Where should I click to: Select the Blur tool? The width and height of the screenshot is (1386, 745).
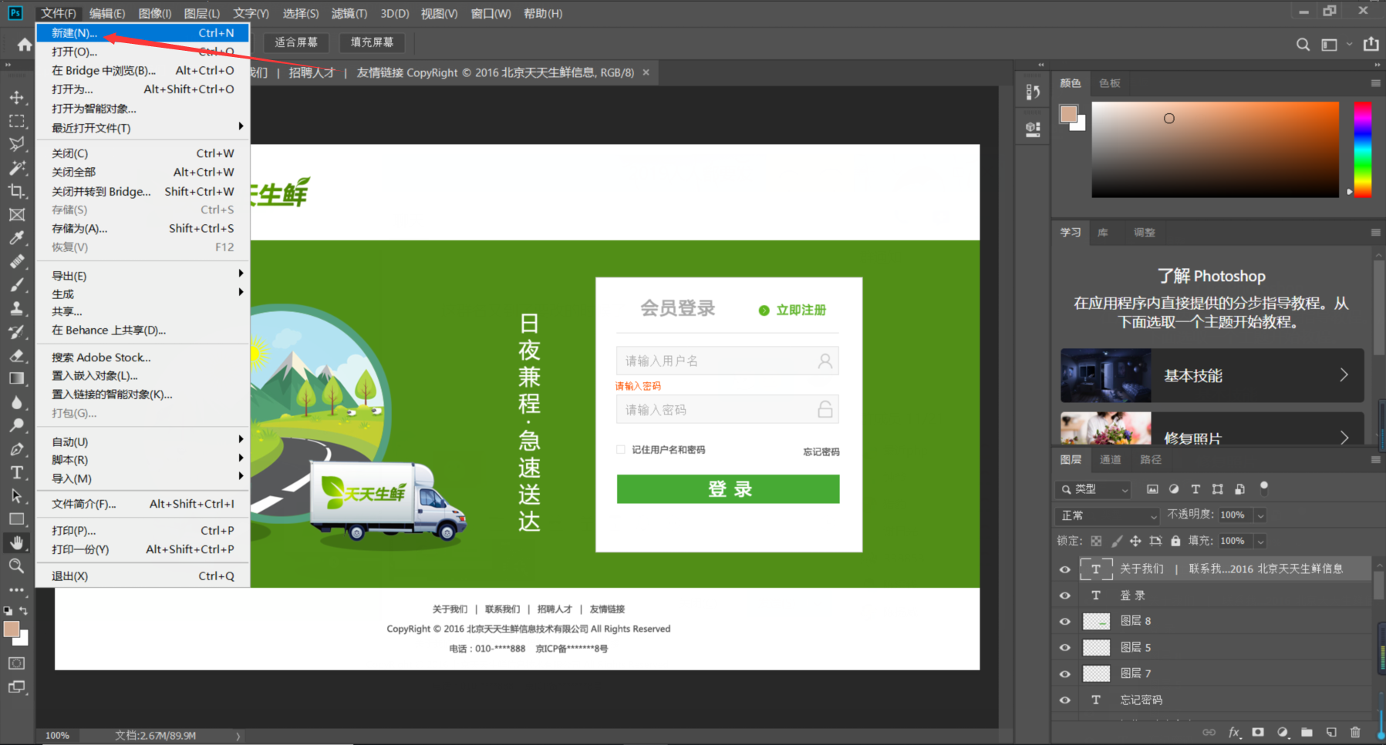(x=16, y=402)
